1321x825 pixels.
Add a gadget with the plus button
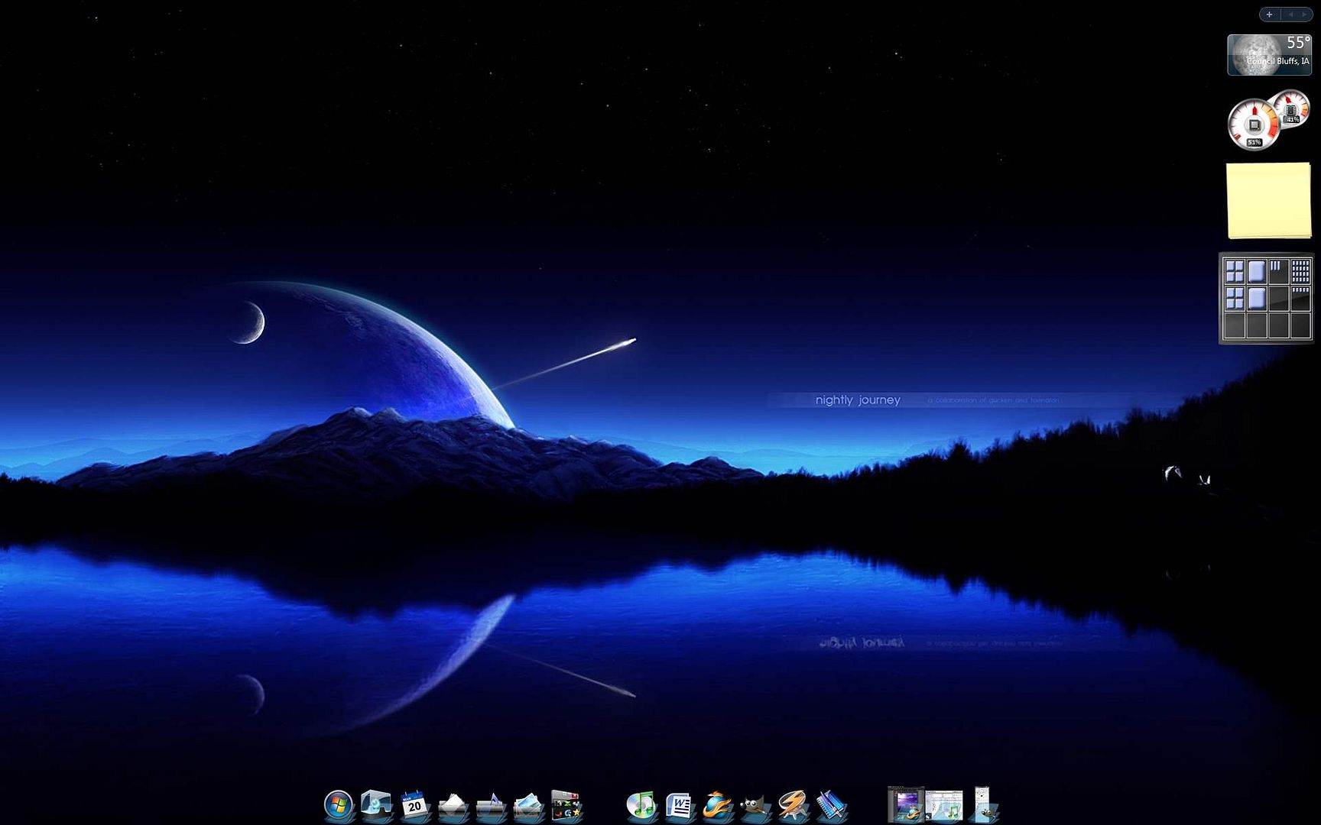coord(1269,15)
